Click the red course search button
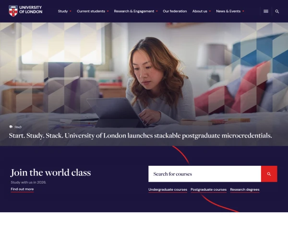 tap(269, 174)
